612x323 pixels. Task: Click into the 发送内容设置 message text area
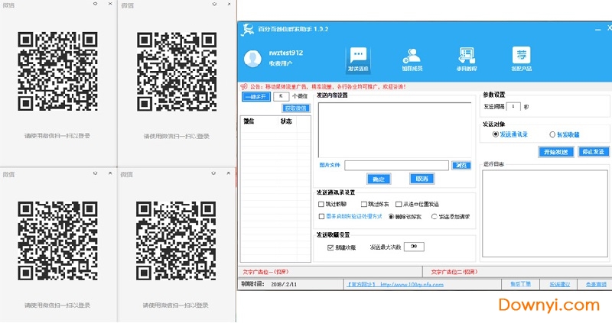pyautogui.click(x=395, y=130)
